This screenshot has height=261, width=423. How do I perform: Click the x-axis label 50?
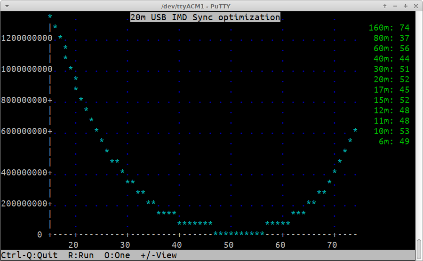point(229,245)
